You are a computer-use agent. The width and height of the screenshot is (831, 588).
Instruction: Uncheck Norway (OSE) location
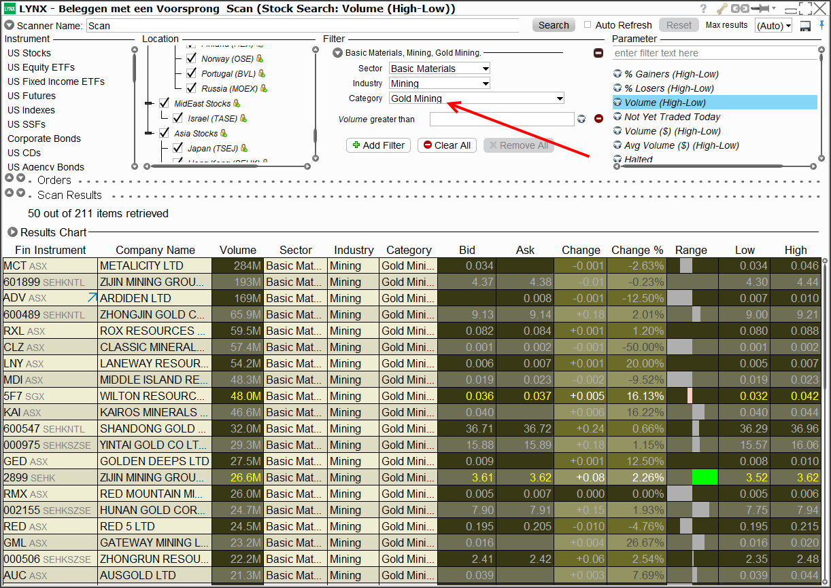pos(191,58)
